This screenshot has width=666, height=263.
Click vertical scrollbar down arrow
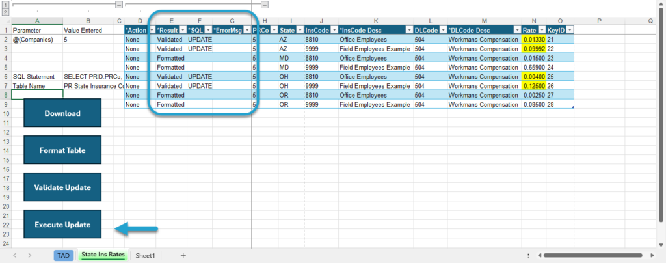coord(661,245)
